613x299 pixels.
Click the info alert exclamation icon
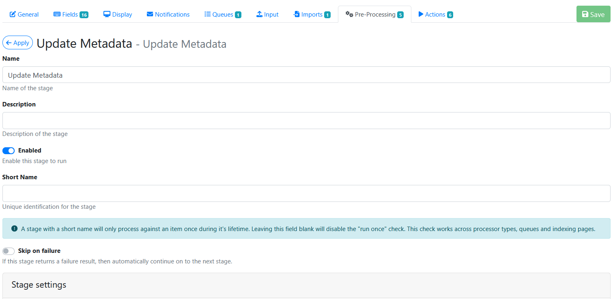pos(15,229)
